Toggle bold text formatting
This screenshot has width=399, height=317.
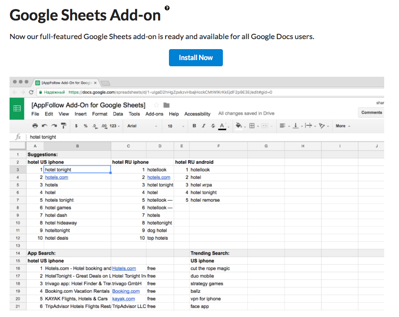tap(194, 126)
